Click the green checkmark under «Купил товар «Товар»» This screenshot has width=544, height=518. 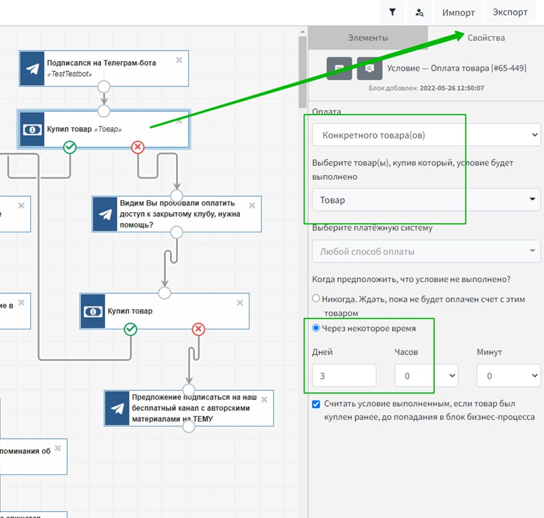(x=69, y=147)
